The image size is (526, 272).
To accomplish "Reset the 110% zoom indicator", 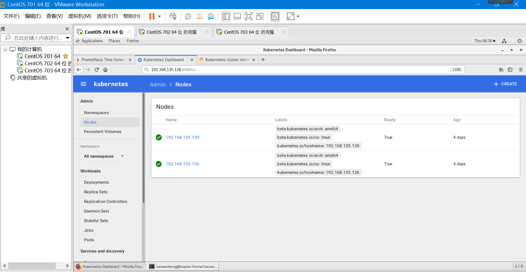I will click(457, 70).
